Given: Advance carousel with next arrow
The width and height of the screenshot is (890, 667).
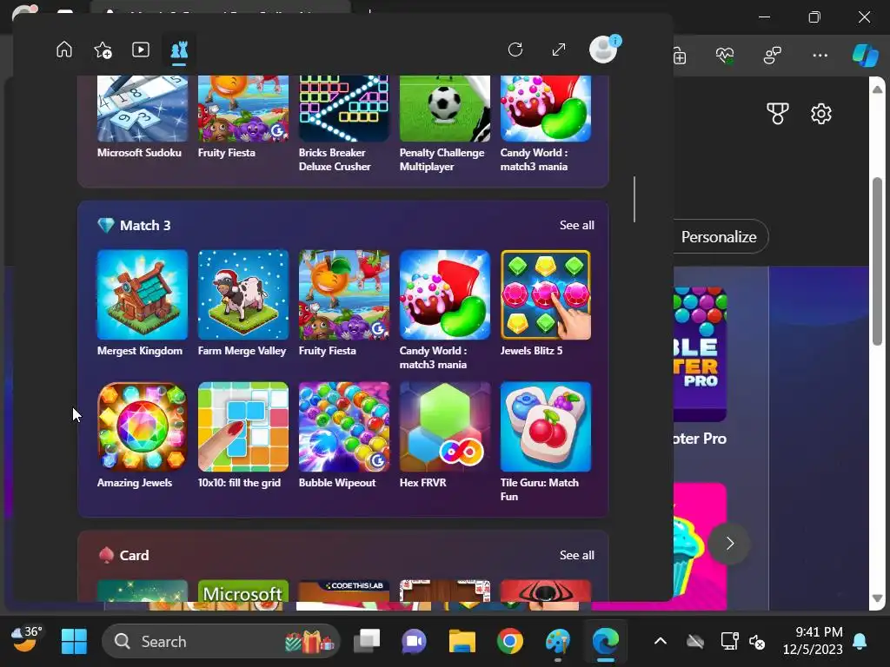Looking at the screenshot, I should (x=729, y=544).
